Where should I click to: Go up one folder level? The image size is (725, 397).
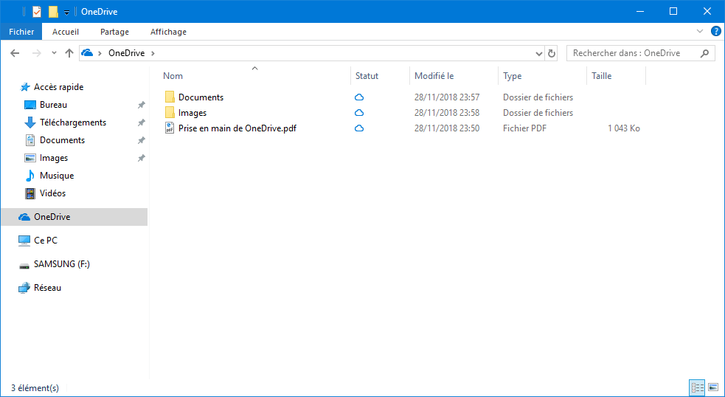point(69,53)
